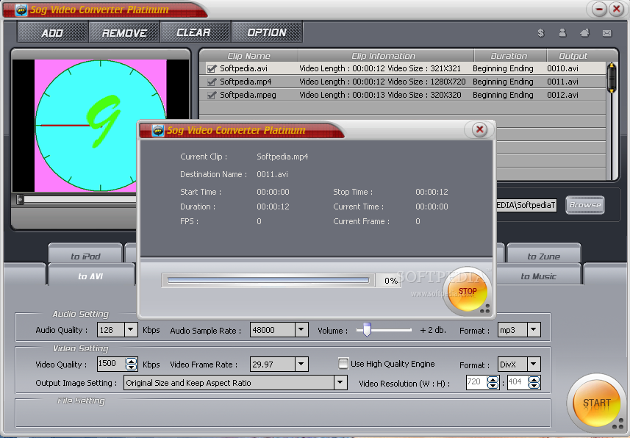Image resolution: width=630 pixels, height=438 pixels.
Task: Open the home page icon
Action: coord(585,33)
